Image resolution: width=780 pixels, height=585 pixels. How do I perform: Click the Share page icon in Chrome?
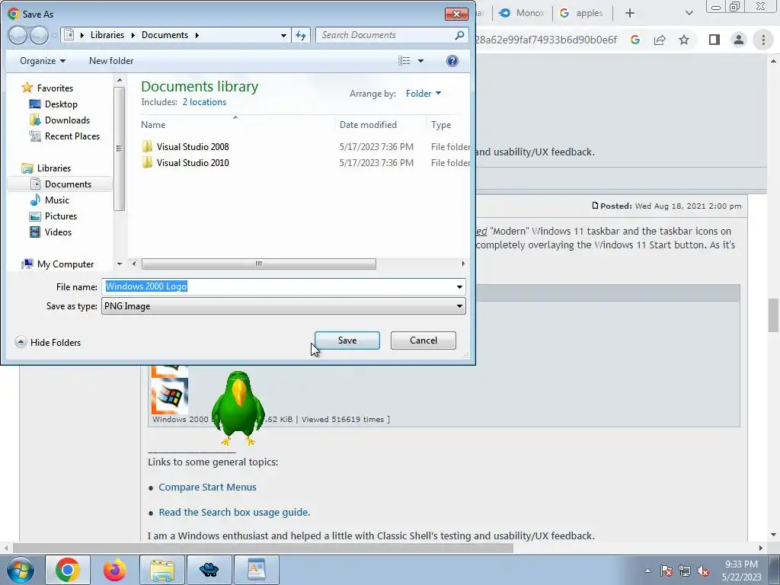pyautogui.click(x=660, y=40)
